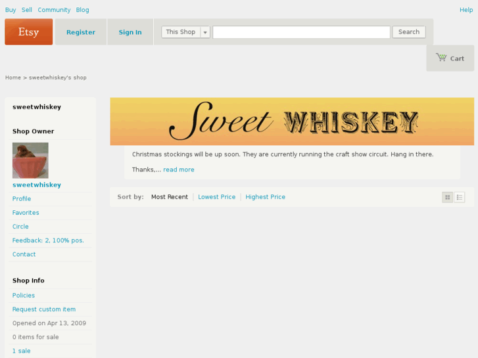Go to Home in the breadcrumb
Screen dimensions: 478x358
point(12,78)
